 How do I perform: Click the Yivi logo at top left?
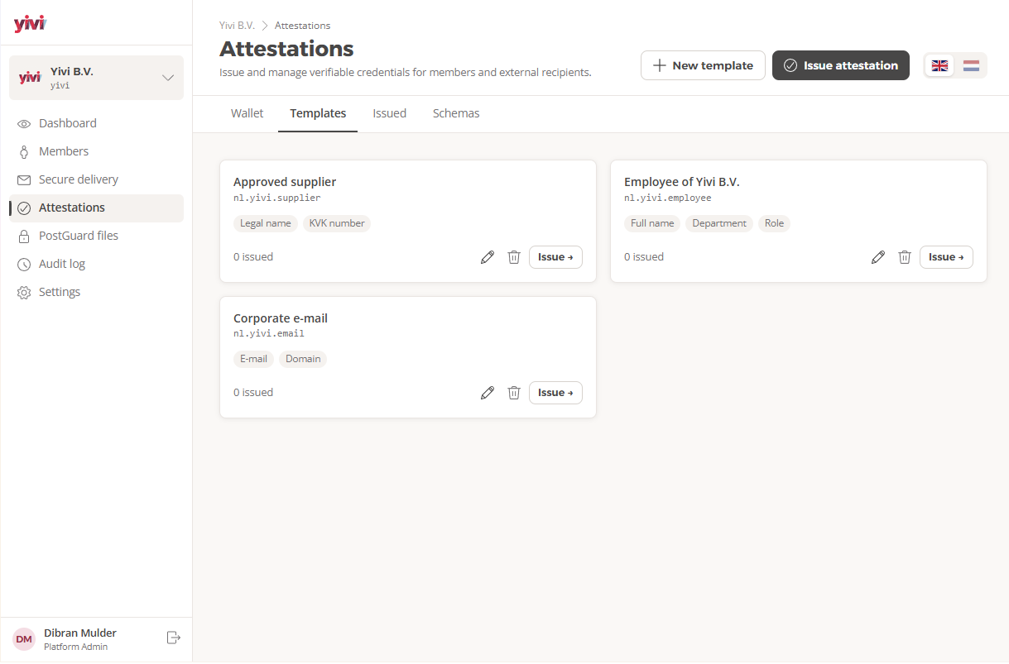(x=30, y=23)
